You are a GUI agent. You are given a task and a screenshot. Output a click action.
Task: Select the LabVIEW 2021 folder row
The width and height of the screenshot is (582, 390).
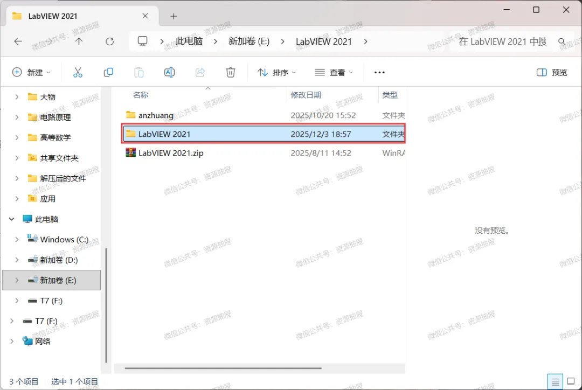coord(264,134)
